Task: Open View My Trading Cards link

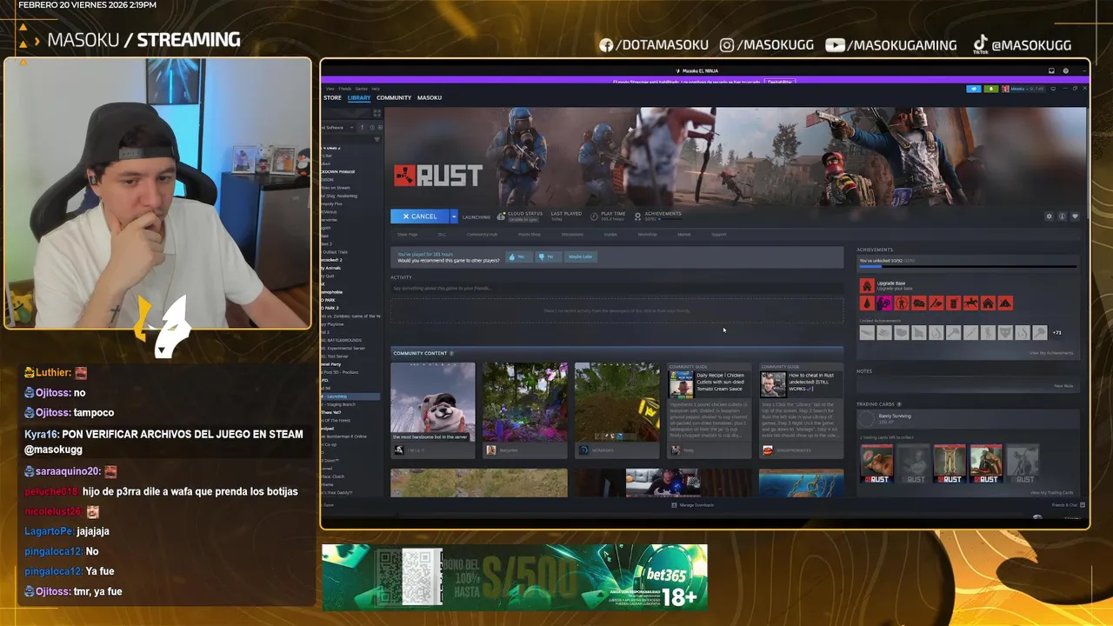Action: (x=1052, y=493)
